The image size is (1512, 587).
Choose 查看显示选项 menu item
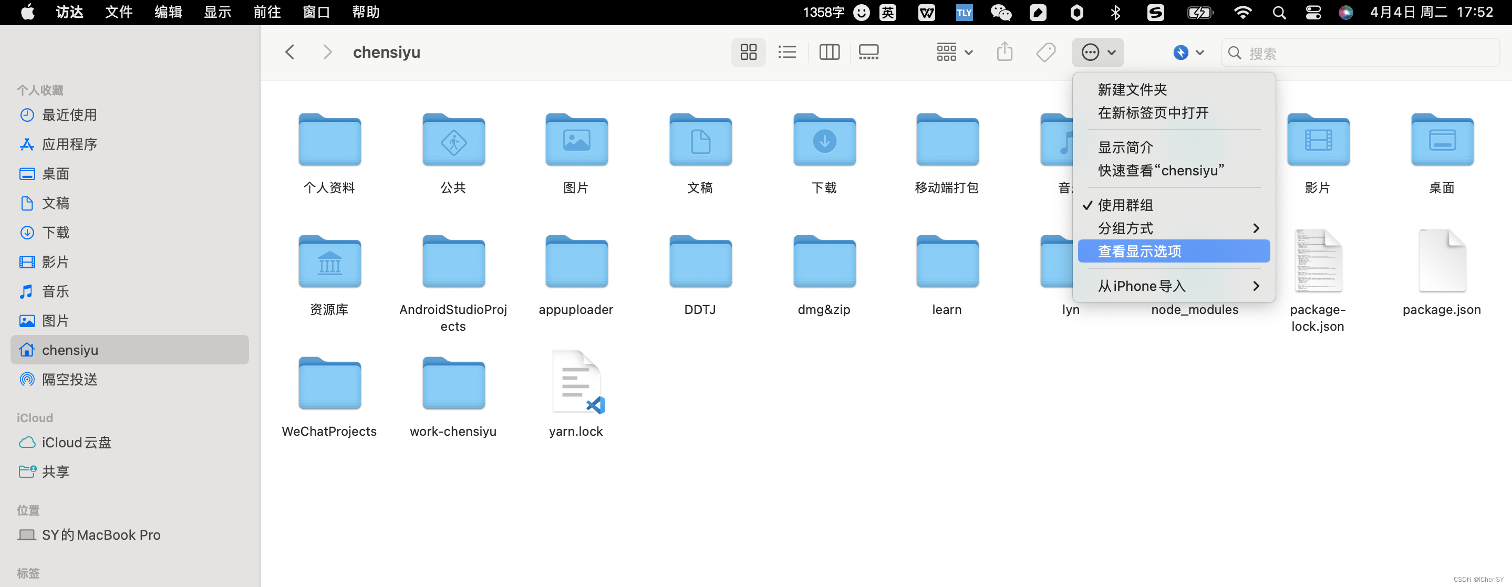[x=1174, y=251]
